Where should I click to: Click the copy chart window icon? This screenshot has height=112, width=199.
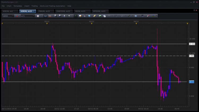pyautogui.click(x=105, y=16)
